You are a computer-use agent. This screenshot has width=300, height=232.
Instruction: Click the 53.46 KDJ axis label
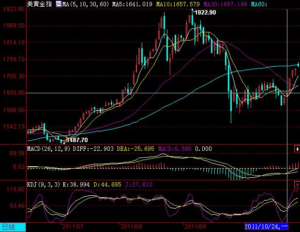tap(17, 206)
